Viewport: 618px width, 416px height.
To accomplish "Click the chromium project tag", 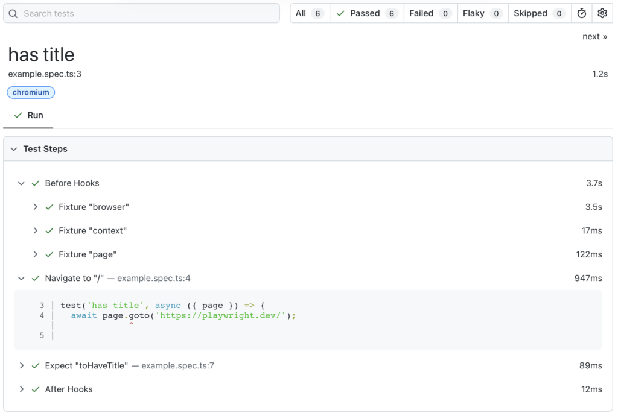I will [x=31, y=93].
